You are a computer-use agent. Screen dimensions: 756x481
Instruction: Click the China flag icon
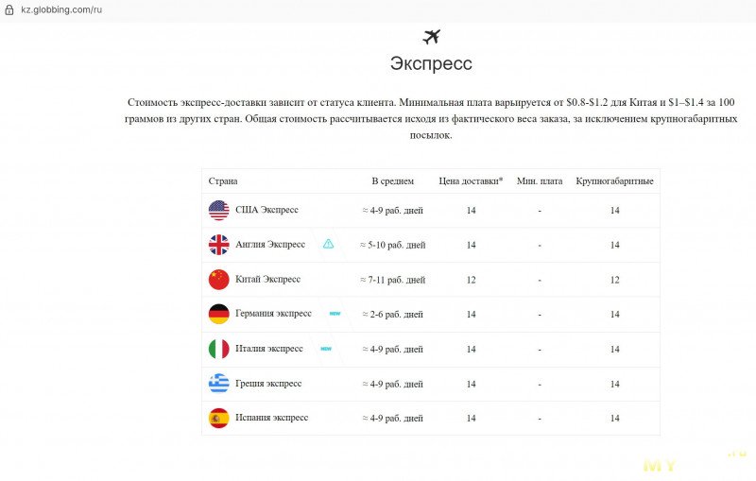pyautogui.click(x=218, y=280)
